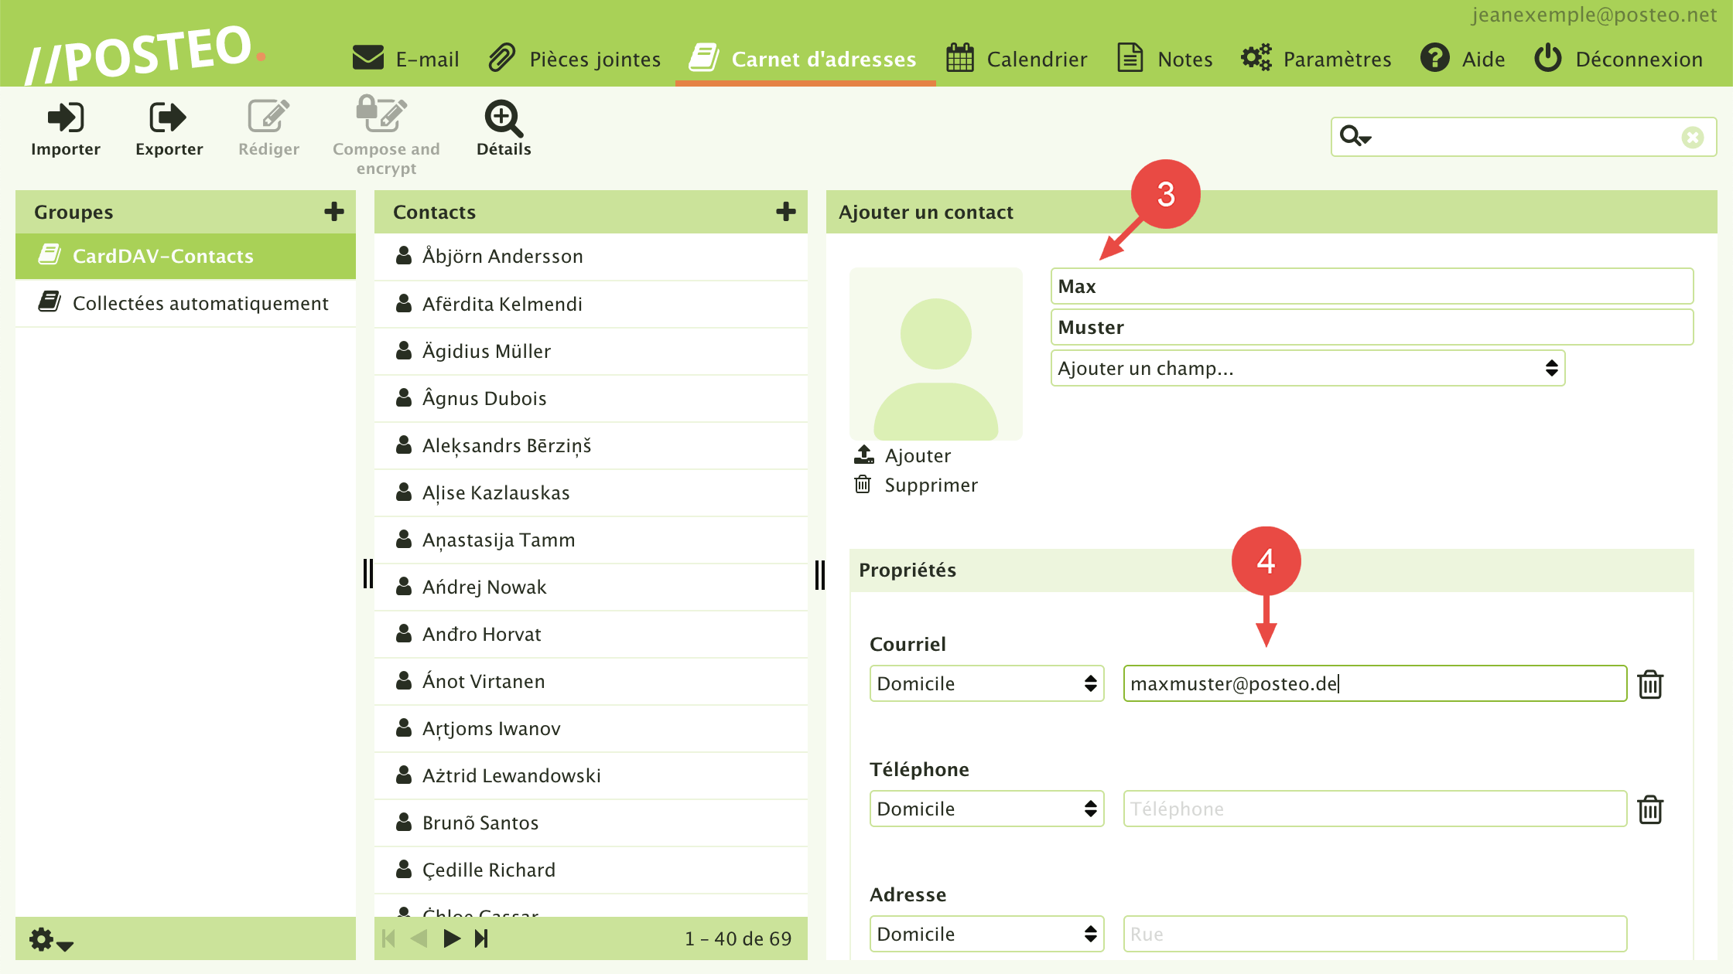Open contact Détails magnifier icon

pos(504,117)
